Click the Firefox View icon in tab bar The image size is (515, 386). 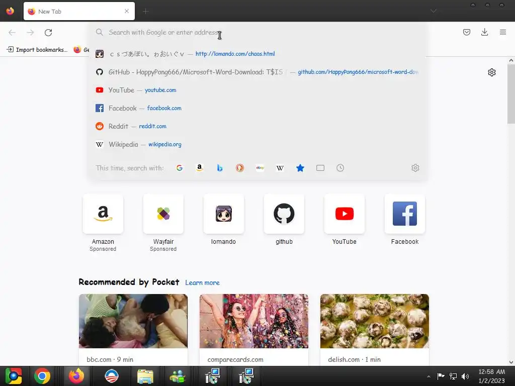coord(10,11)
